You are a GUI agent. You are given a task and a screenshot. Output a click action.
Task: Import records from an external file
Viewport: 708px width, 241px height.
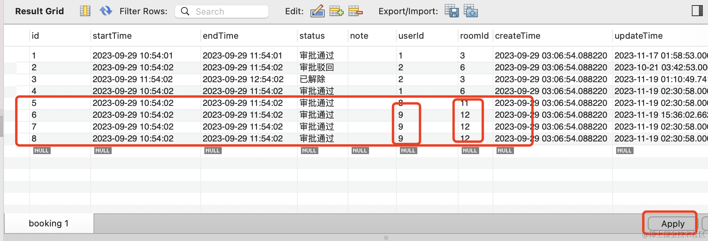[x=470, y=11]
